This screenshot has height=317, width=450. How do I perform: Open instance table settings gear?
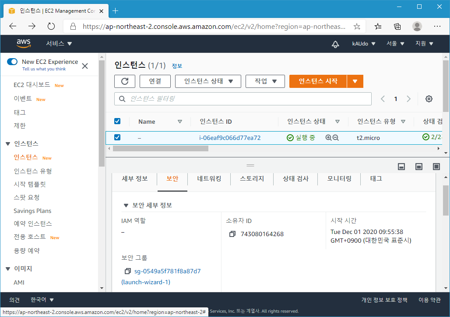point(429,99)
